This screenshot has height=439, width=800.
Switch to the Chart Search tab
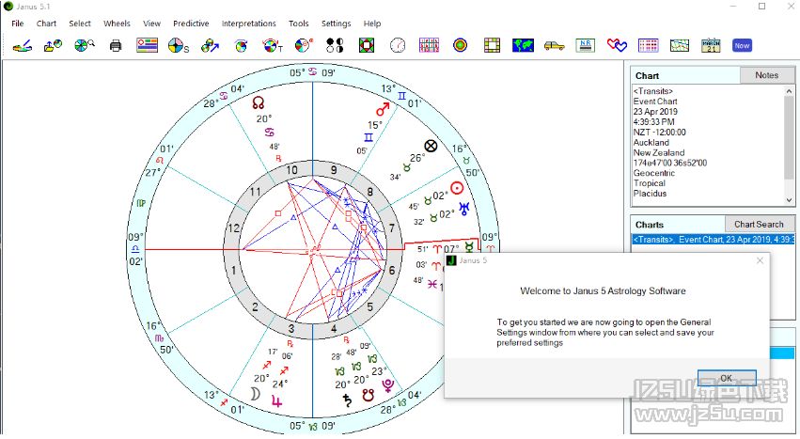pyautogui.click(x=759, y=224)
